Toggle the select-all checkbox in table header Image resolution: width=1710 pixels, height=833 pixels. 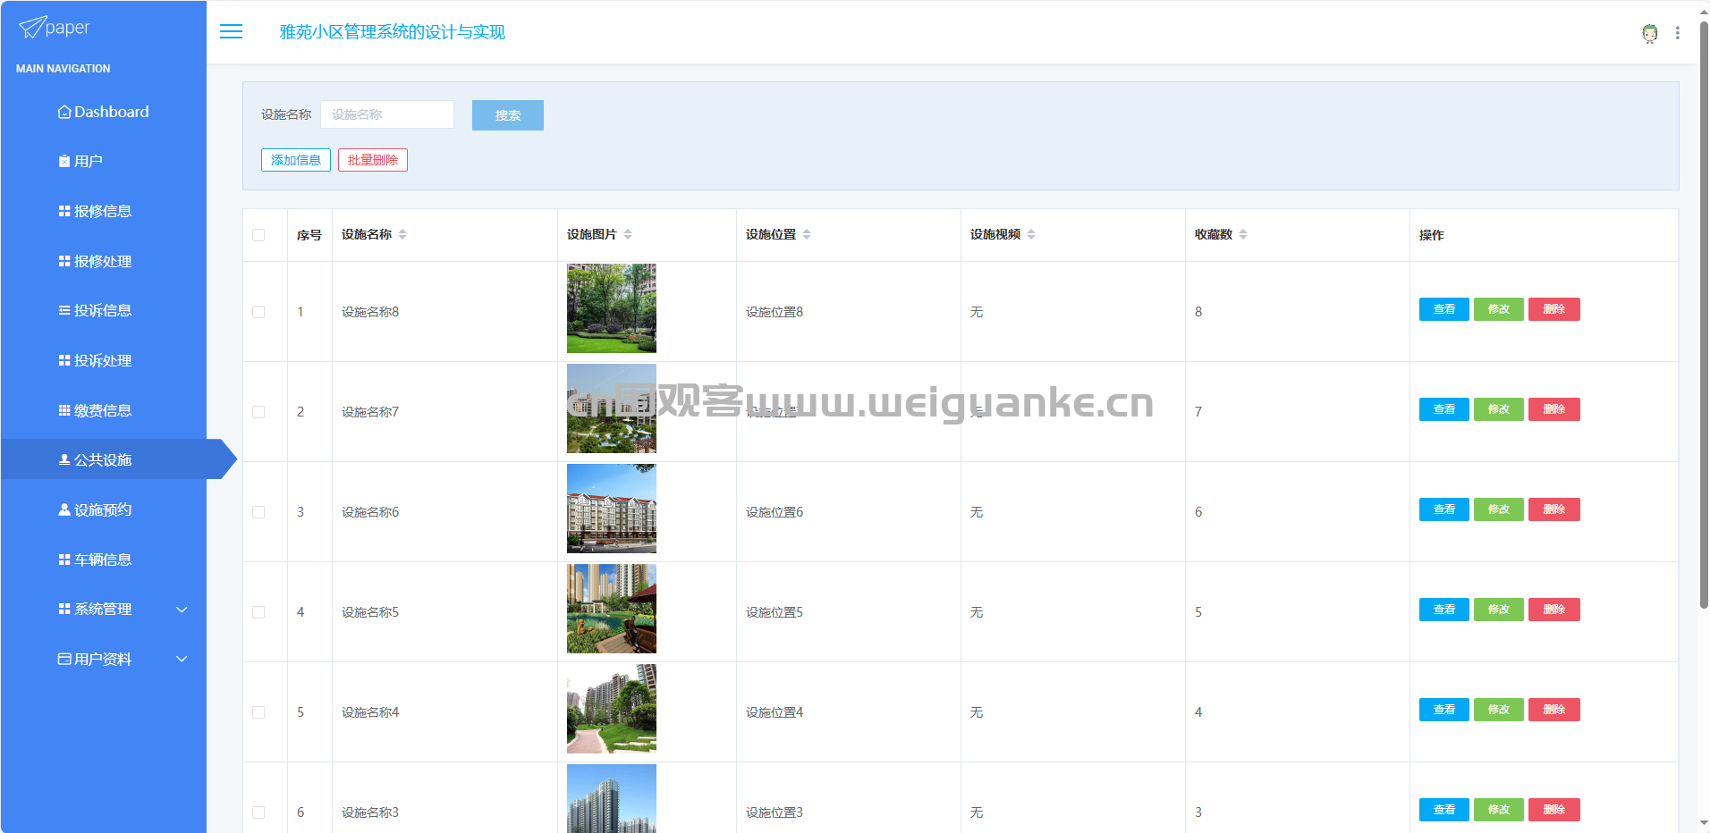258,235
